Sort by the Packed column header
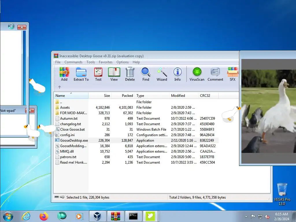Viewport: 296px width, 222px height. coord(123,95)
